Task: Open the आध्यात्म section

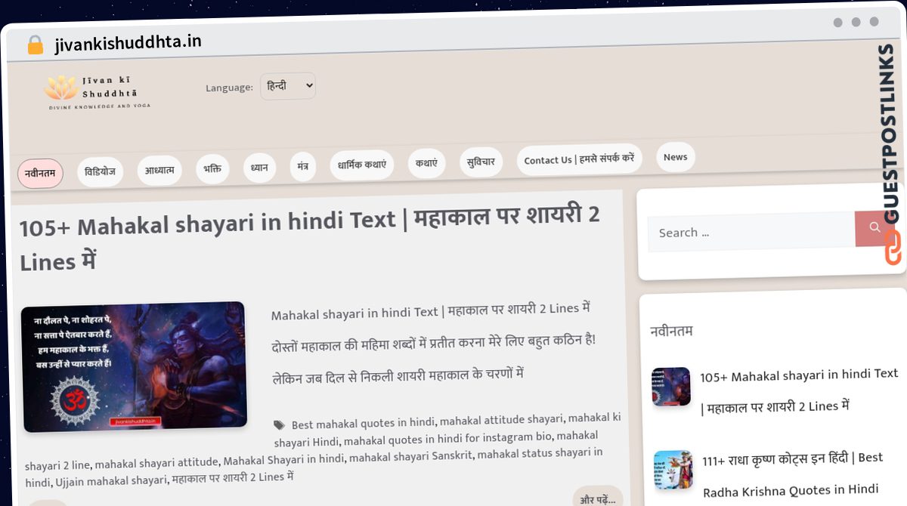Action: pos(159,169)
